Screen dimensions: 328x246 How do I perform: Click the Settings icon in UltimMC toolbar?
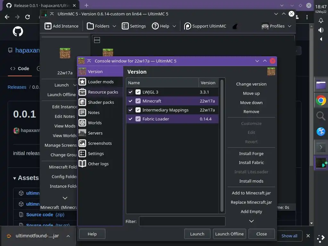pyautogui.click(x=125, y=26)
